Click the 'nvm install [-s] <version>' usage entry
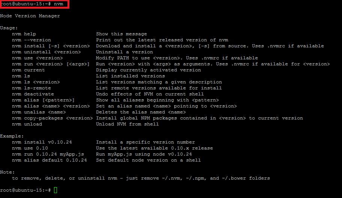 pos(51,46)
